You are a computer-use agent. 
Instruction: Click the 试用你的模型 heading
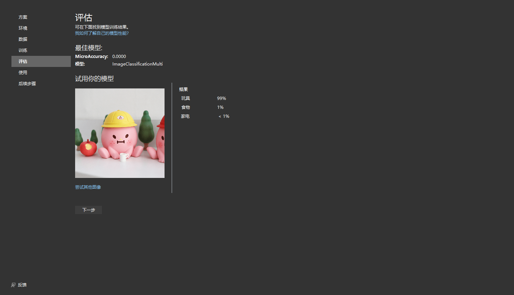(94, 79)
